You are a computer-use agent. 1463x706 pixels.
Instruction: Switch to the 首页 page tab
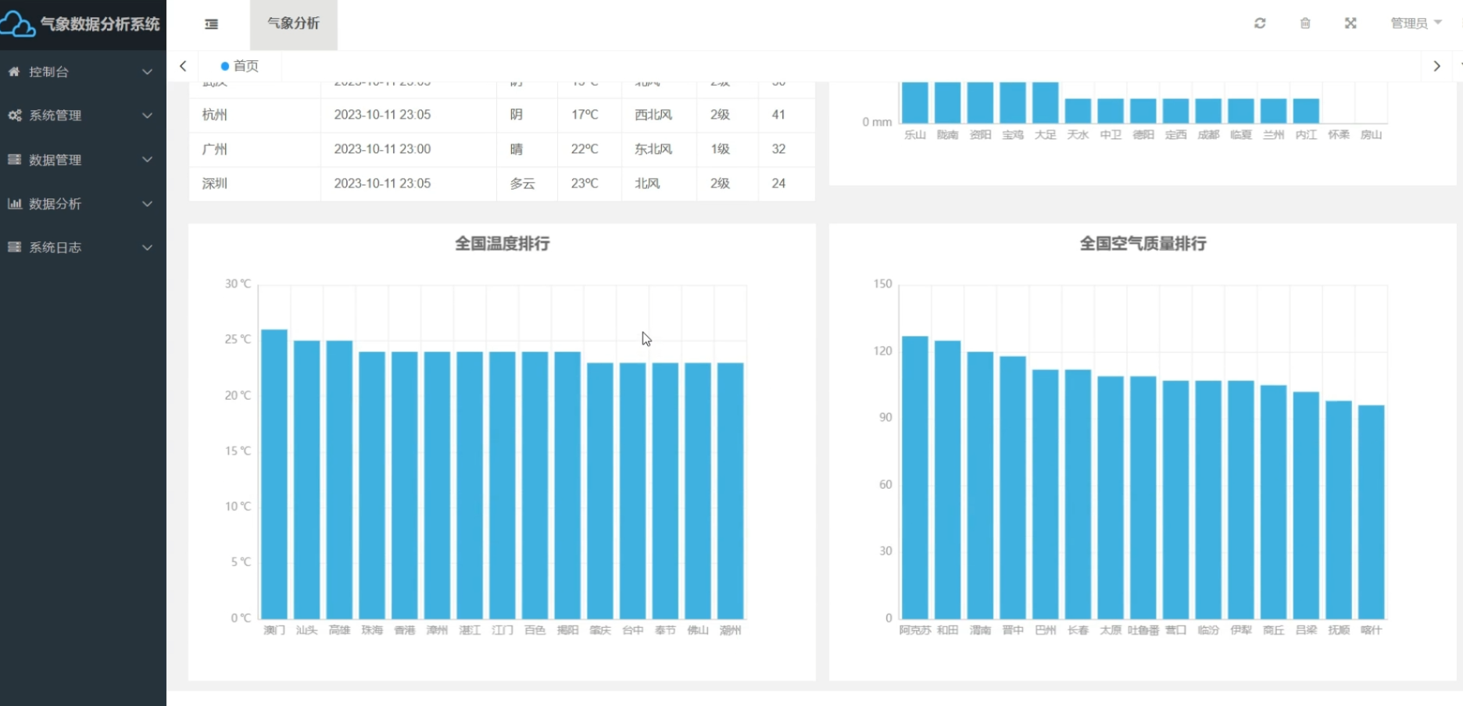pos(240,66)
